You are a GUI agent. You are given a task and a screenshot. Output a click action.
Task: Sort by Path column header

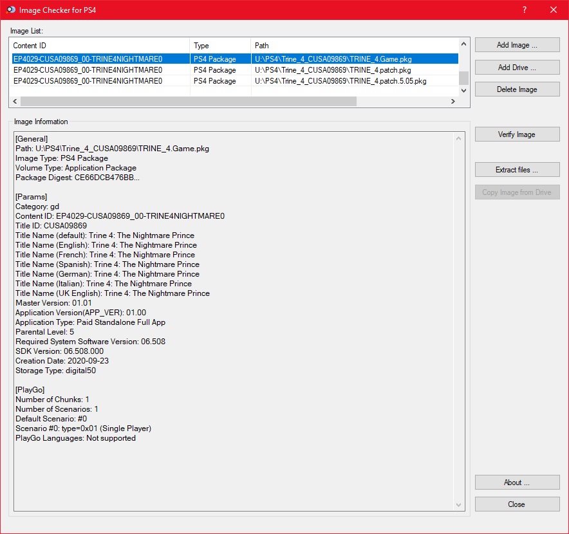coord(355,45)
